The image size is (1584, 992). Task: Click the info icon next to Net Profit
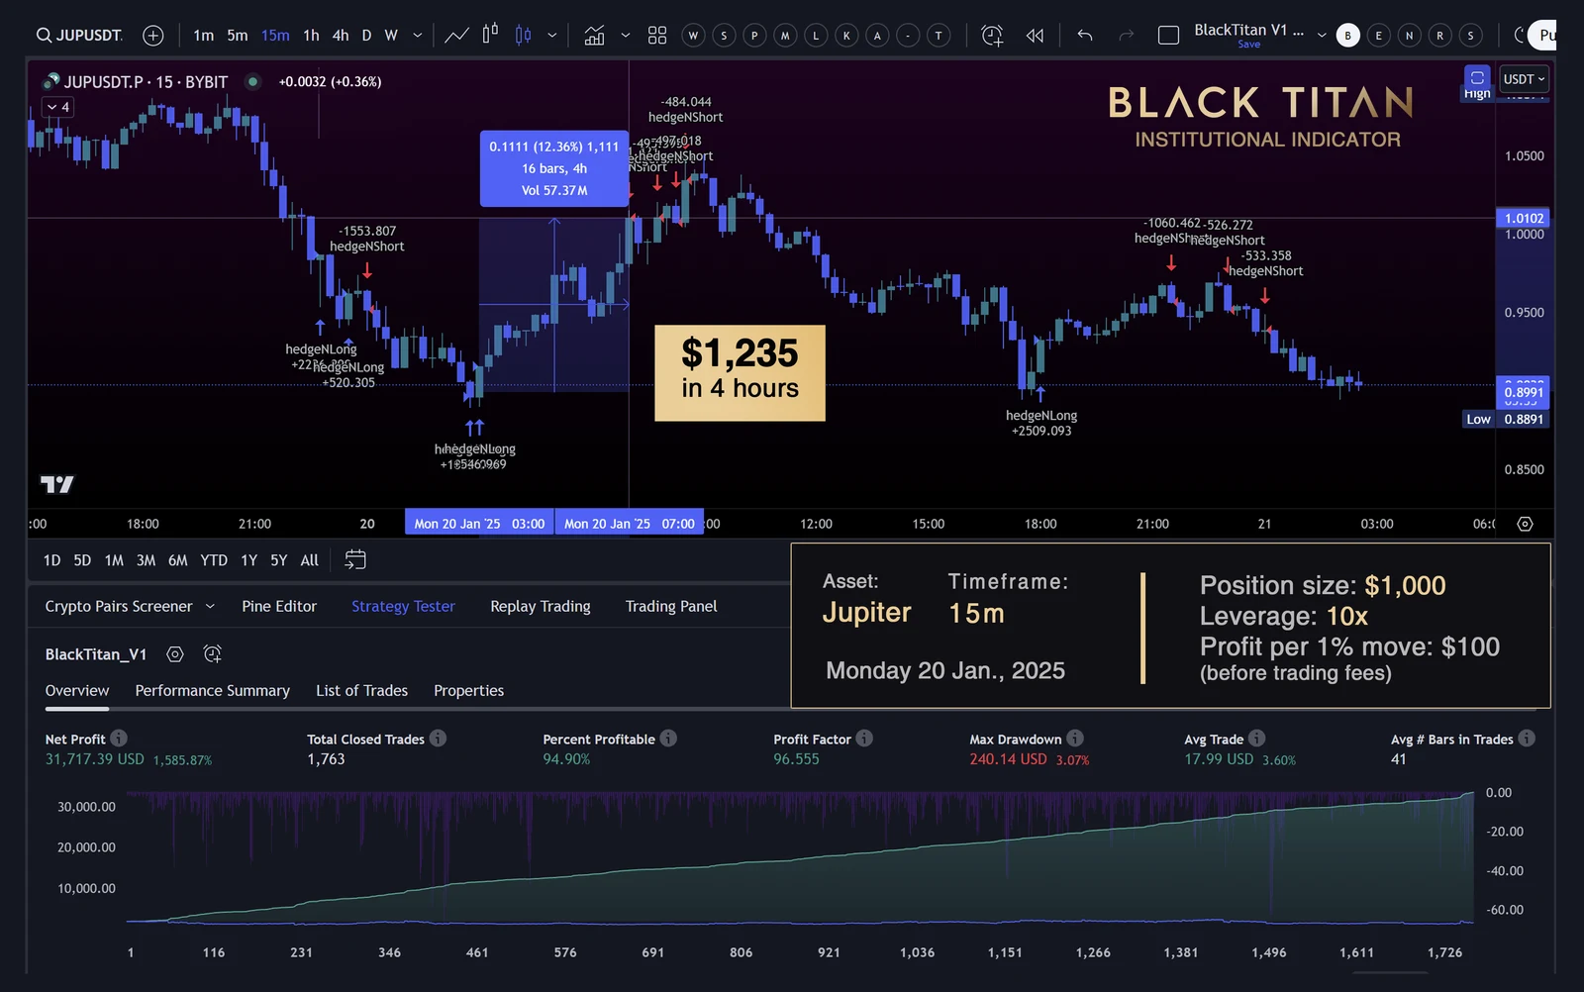pyautogui.click(x=119, y=739)
